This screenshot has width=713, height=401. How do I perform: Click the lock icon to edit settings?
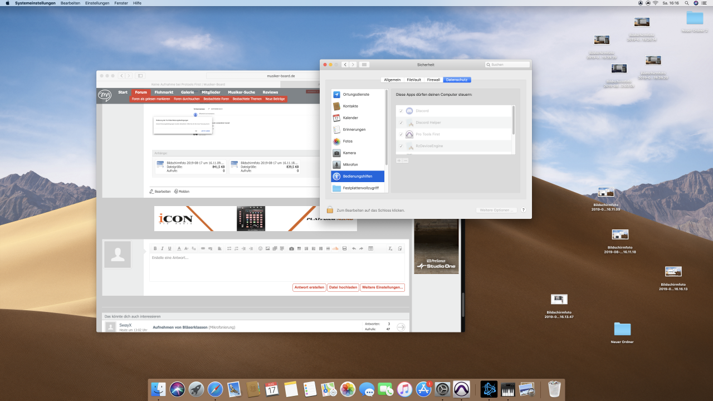click(330, 210)
